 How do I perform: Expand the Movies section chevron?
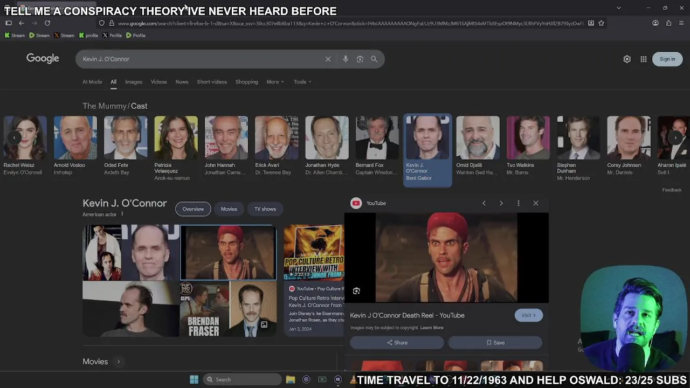coord(119,362)
